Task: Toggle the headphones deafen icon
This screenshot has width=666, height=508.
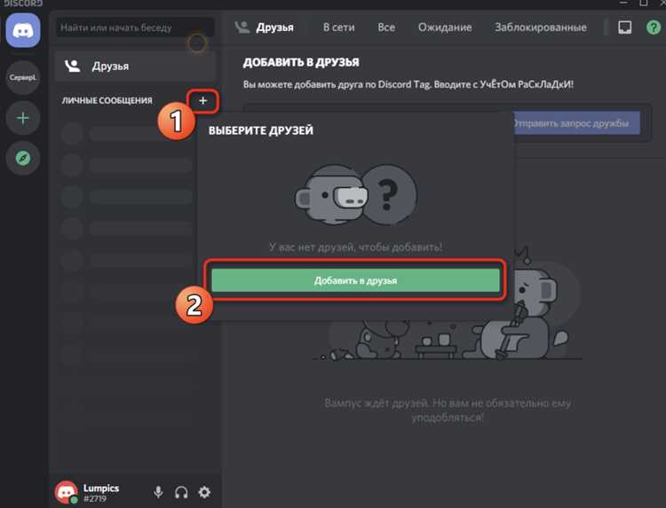Action: [181, 492]
